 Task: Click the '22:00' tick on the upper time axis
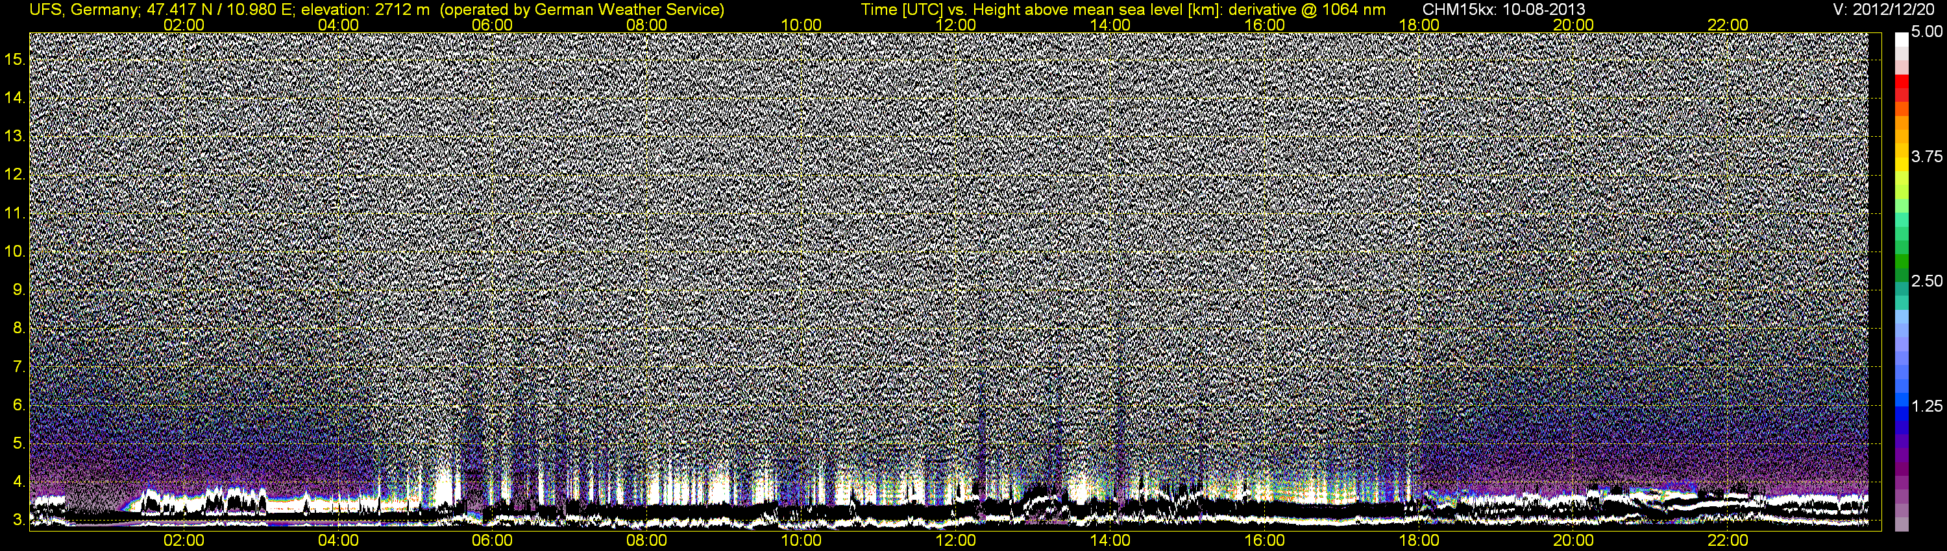[x=1728, y=25]
